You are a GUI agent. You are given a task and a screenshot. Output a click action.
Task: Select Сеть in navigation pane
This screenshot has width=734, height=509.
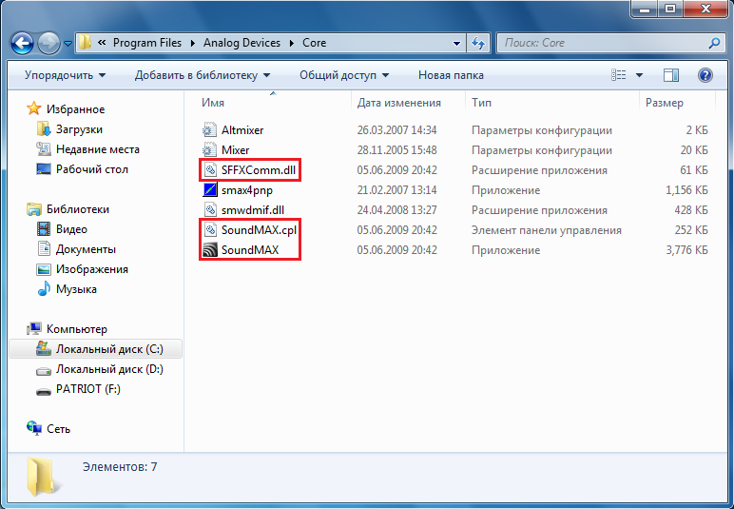tap(59, 429)
